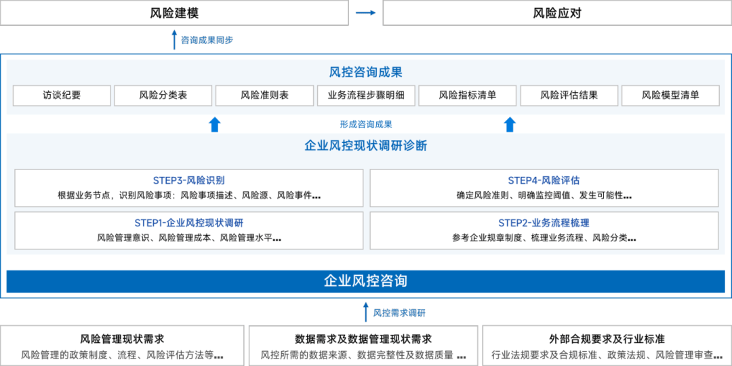
Task: Click the right arrow between 风险建模 and 风险应对
Action: click(x=365, y=13)
